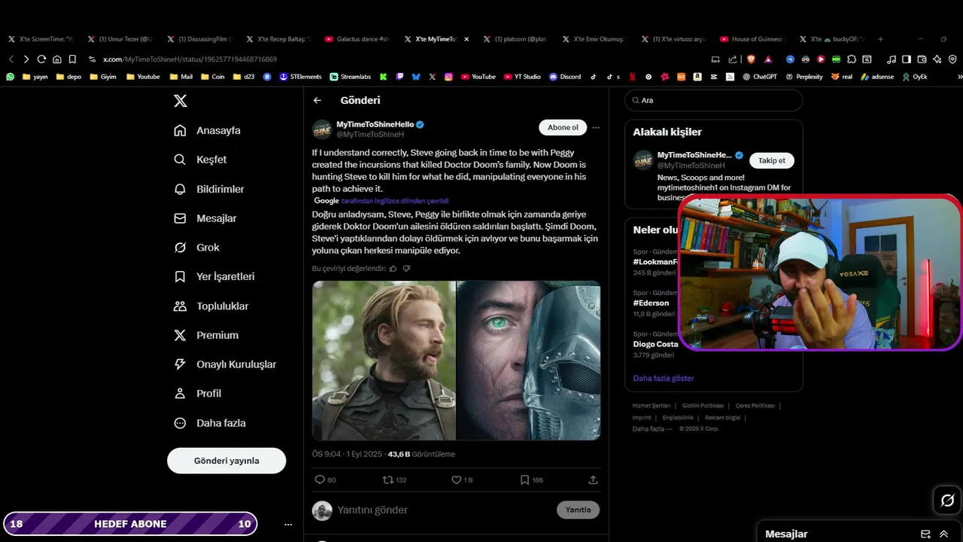Click the Ara search field
963x542 pixels.
point(713,100)
